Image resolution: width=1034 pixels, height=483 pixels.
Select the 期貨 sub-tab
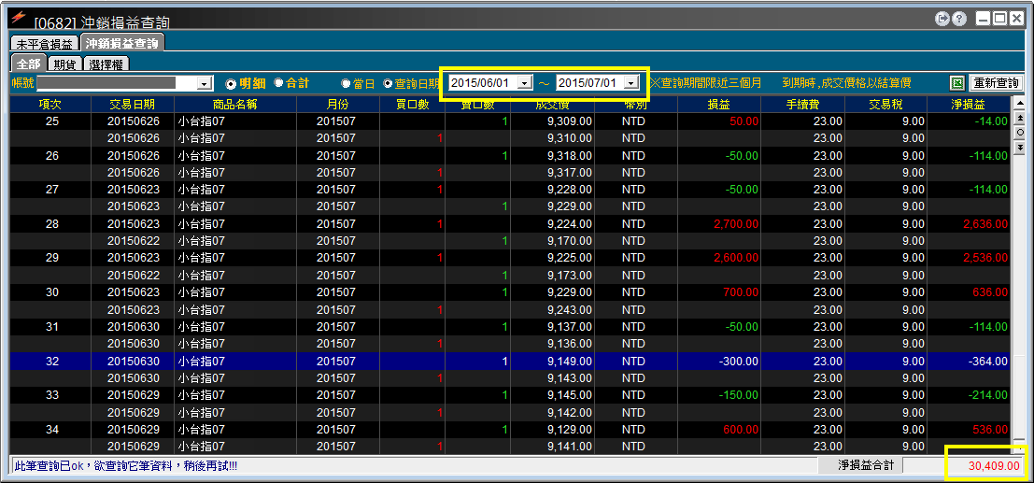(64, 64)
